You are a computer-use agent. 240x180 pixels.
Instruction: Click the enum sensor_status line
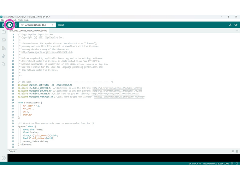pos(30,103)
